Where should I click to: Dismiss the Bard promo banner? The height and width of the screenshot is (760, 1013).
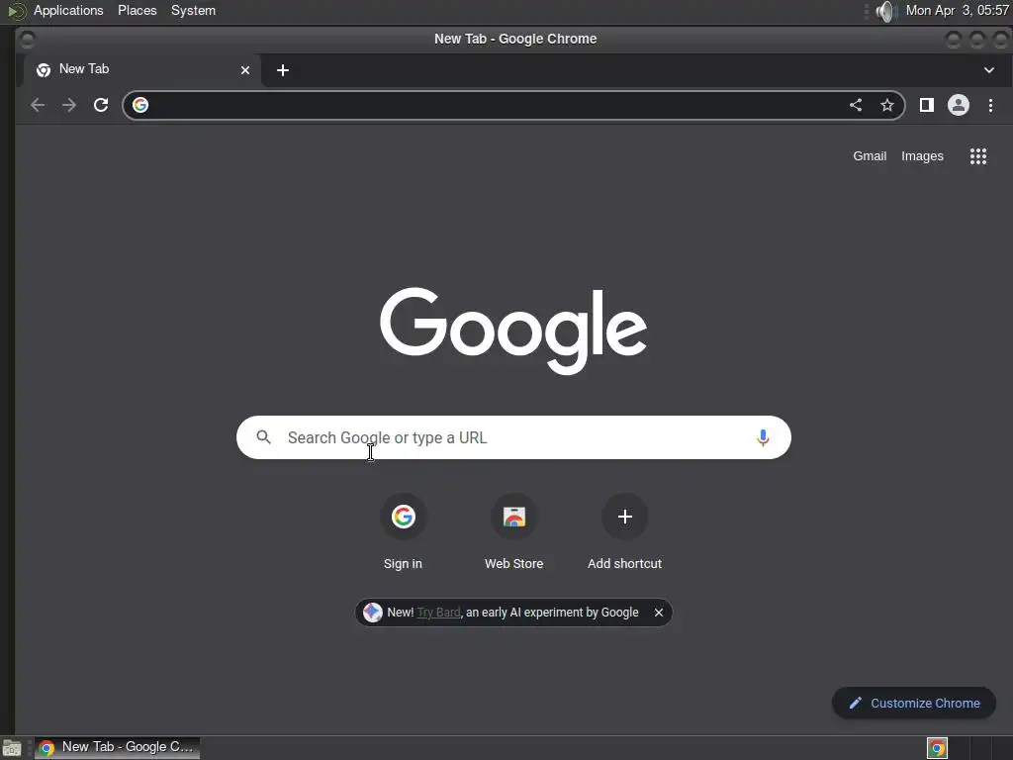[658, 612]
